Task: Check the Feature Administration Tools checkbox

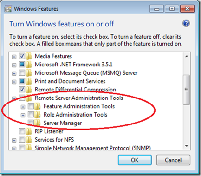Action: 31,106
